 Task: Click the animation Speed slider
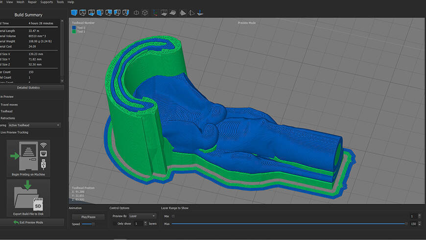(88, 224)
